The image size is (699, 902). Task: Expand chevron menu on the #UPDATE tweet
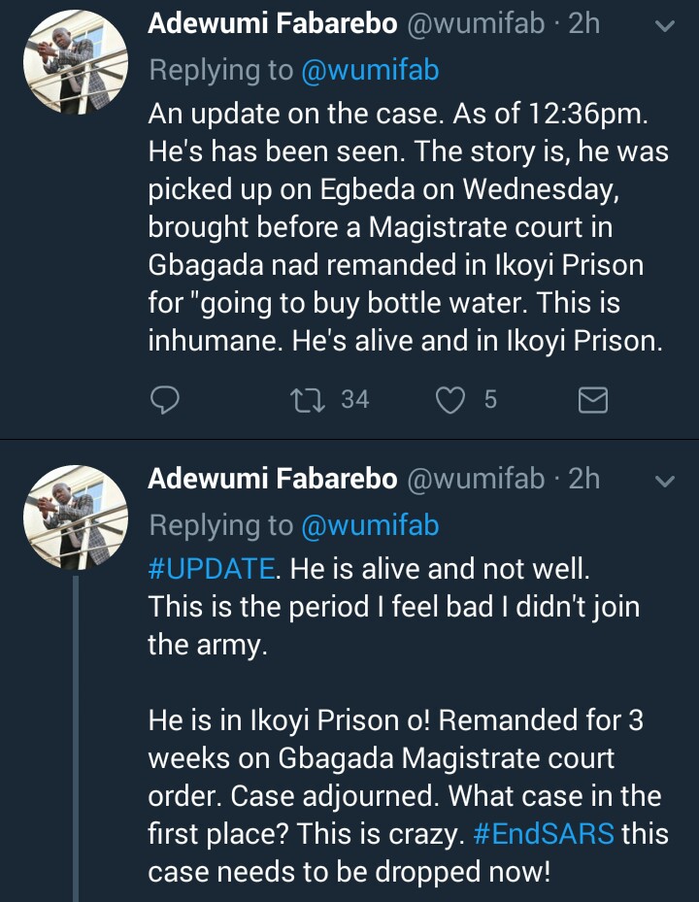click(665, 480)
